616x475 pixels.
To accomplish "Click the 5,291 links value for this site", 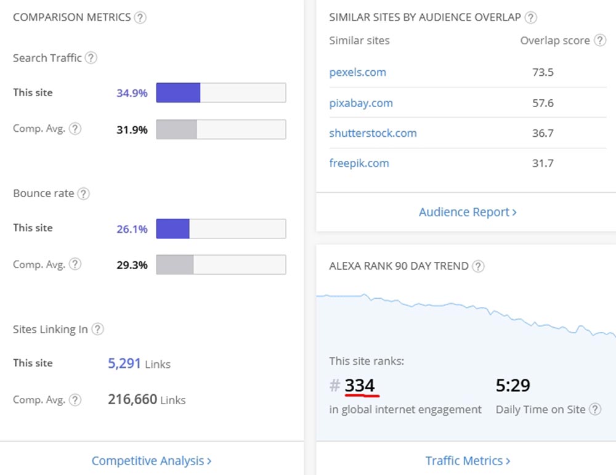I will (x=124, y=363).
